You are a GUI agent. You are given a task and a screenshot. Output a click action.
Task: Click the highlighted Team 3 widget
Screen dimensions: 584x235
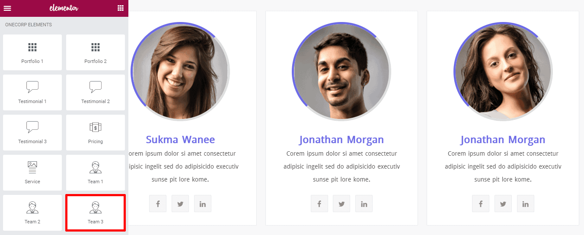coord(96,213)
